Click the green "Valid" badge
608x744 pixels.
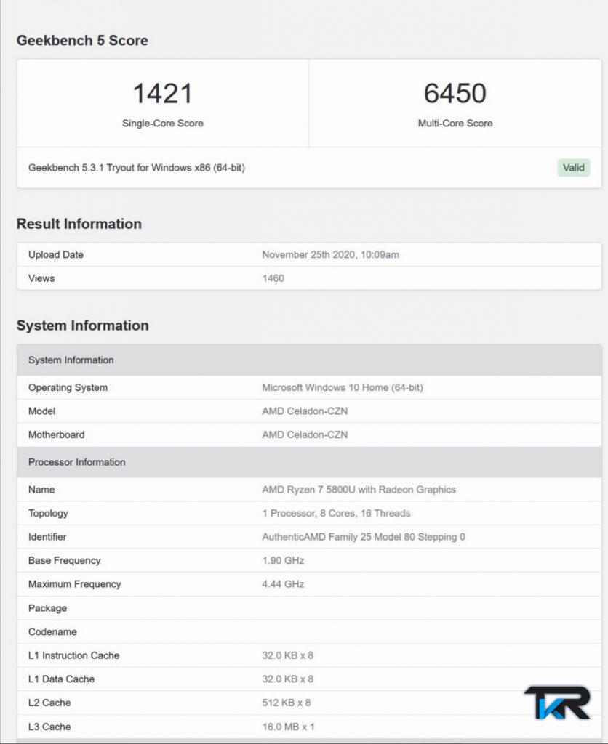574,168
